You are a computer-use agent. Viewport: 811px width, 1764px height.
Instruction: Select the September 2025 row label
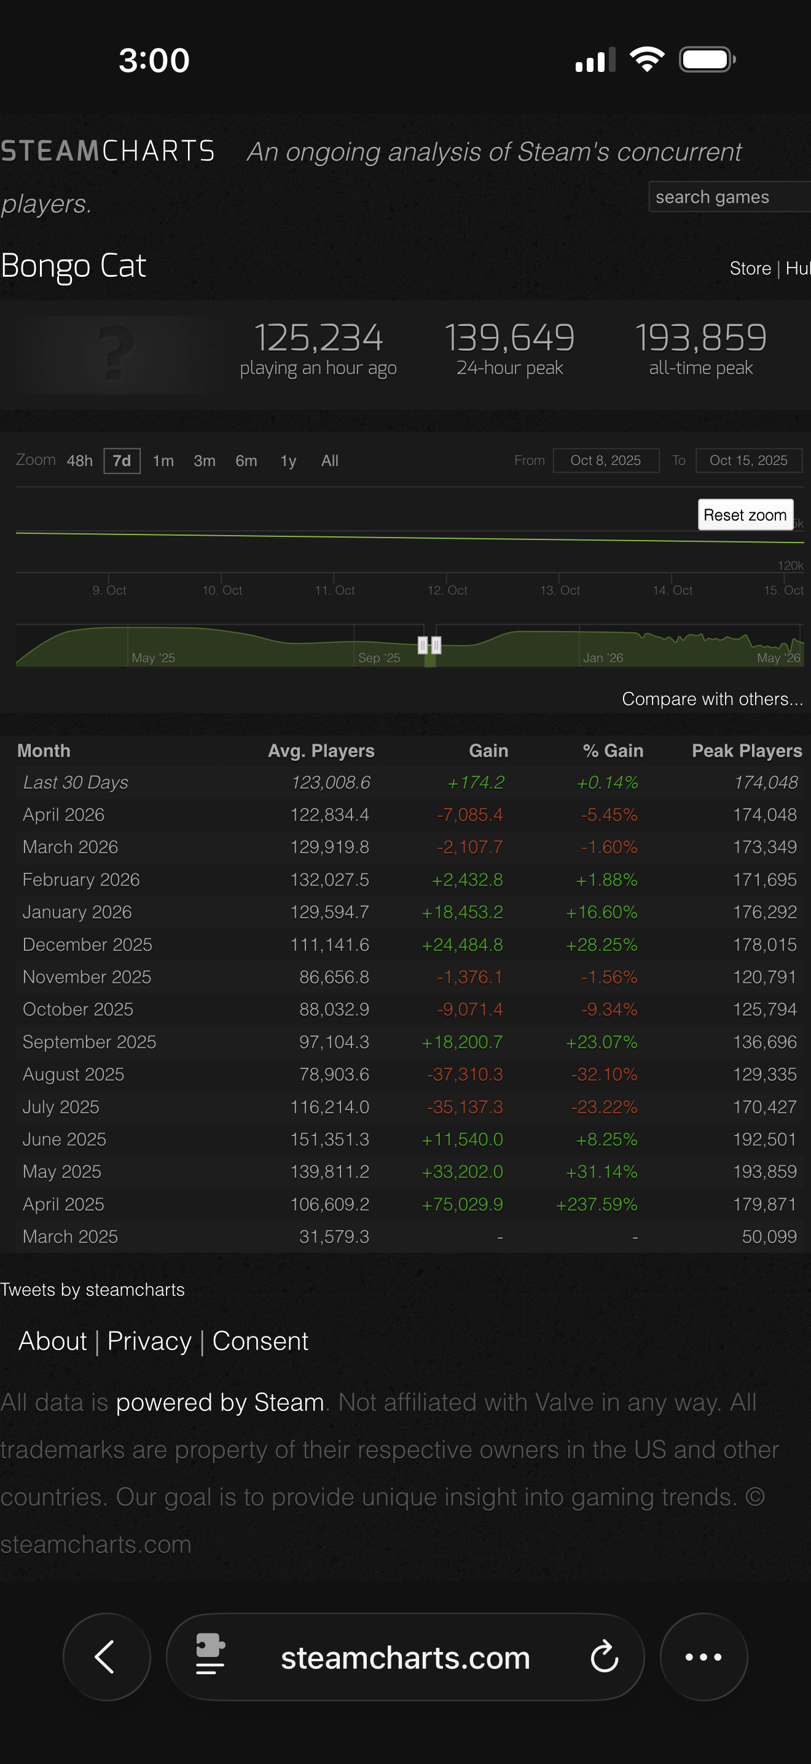[x=90, y=1041]
